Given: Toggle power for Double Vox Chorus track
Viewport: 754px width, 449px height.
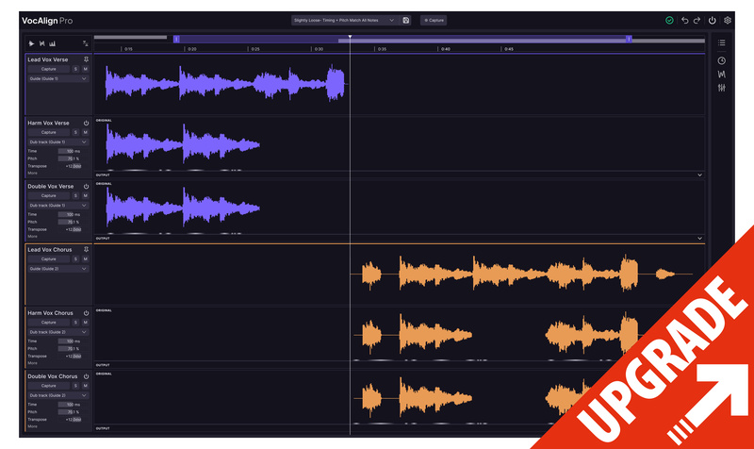Looking at the screenshot, I should click(86, 376).
